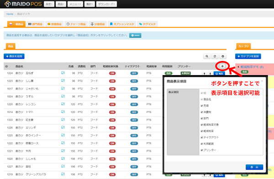
Task: Click the 商品を追加 button
Action: [14, 56]
